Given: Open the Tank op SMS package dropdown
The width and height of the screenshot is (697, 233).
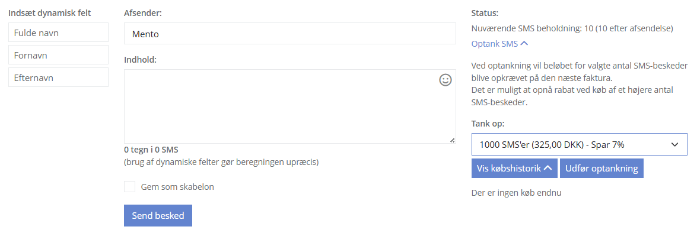Looking at the screenshot, I should tap(579, 144).
